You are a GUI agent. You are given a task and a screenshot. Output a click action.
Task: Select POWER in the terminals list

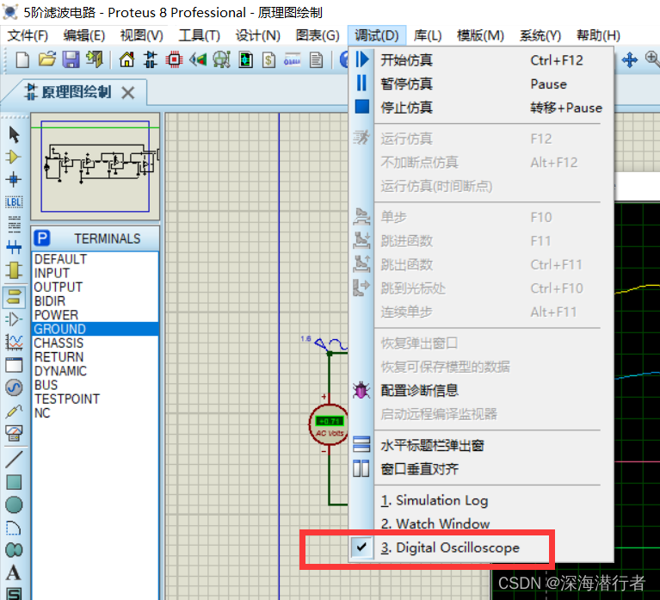click(96, 315)
